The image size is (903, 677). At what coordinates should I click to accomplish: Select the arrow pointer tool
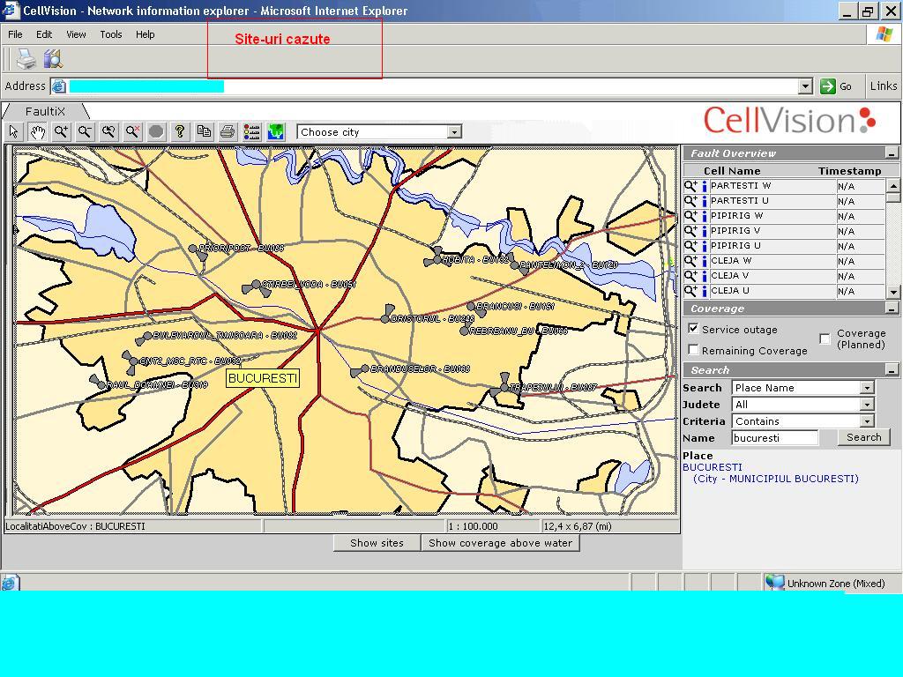tap(14, 132)
